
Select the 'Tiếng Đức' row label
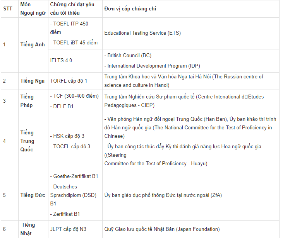click(33, 195)
